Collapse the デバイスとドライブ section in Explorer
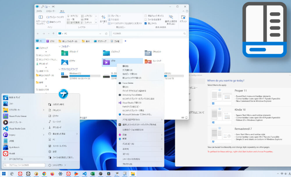The height and width of the screenshot is (177, 291). 59,69
